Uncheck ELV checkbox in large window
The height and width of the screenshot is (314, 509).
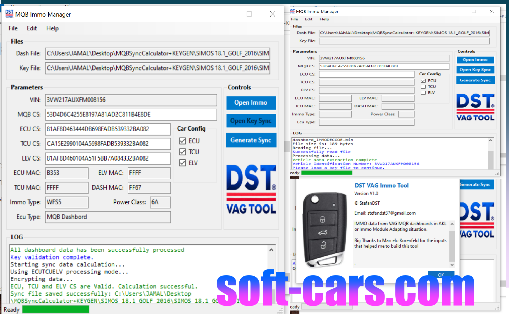(182, 163)
